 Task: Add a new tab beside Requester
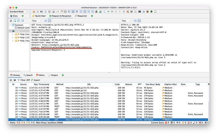pos(92,16)
